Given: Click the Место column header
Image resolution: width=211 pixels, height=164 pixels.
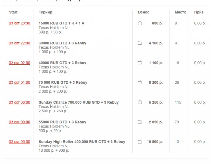Looking at the screenshot, I should point(181,12).
